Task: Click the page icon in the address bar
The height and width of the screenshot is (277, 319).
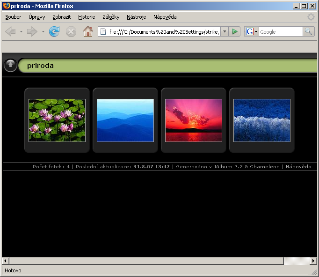Action: 103,31
